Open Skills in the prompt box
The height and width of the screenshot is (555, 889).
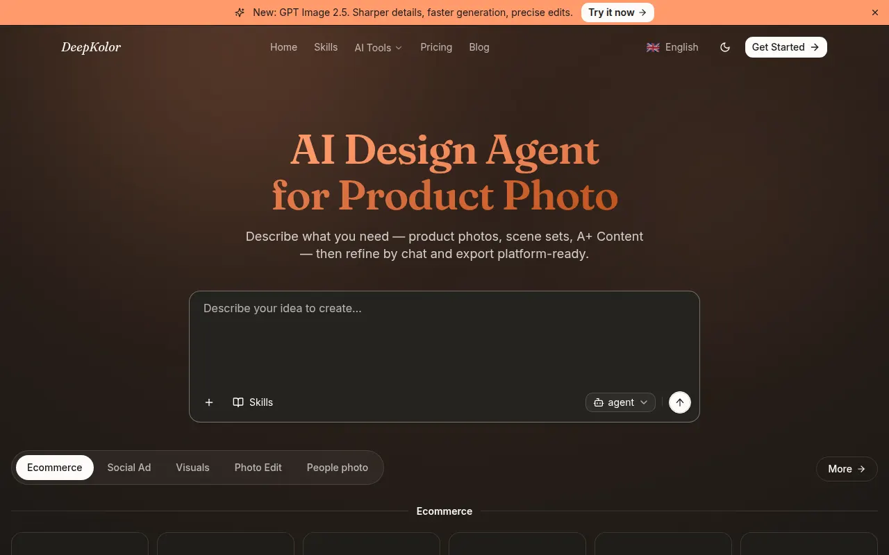tap(253, 402)
